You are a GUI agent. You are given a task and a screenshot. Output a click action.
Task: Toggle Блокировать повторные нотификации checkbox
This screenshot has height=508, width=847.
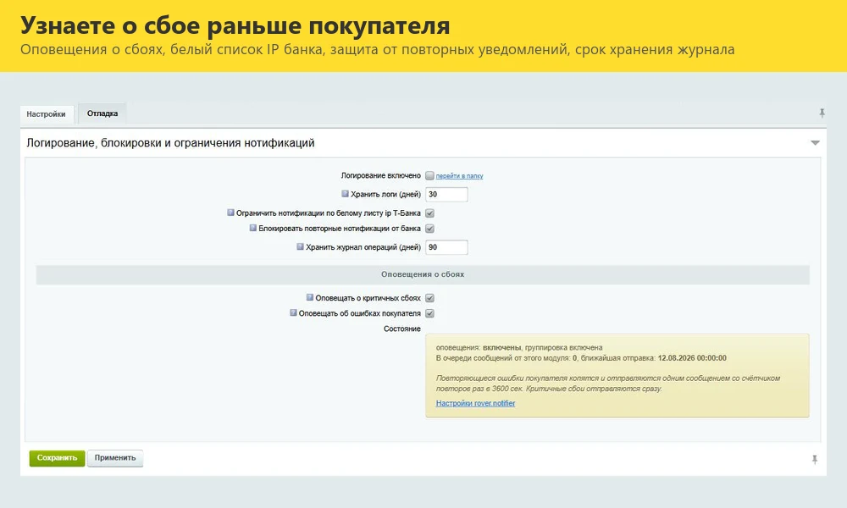[429, 229]
